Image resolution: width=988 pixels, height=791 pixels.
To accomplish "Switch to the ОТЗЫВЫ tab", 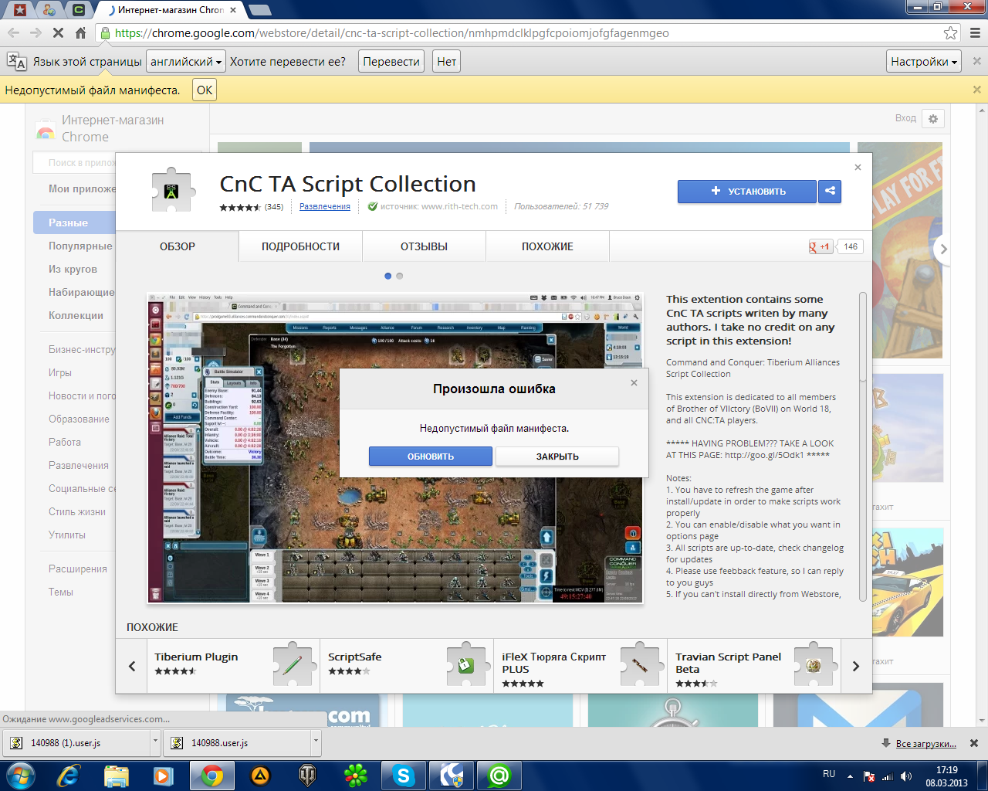I will point(425,246).
